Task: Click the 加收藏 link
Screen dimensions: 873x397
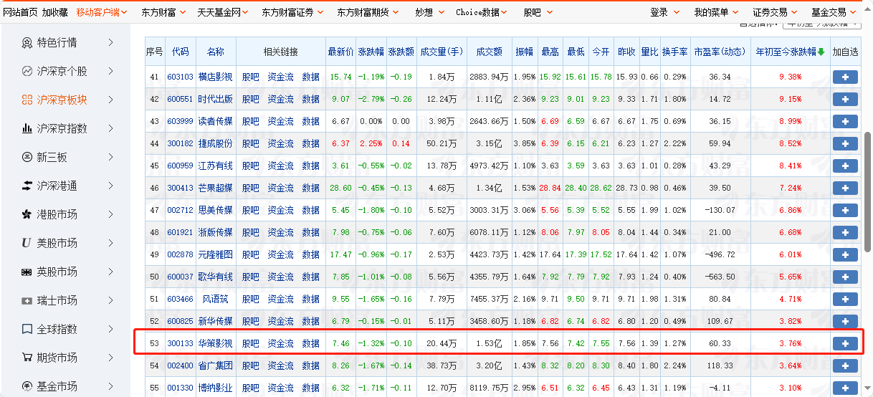Action: coord(55,12)
